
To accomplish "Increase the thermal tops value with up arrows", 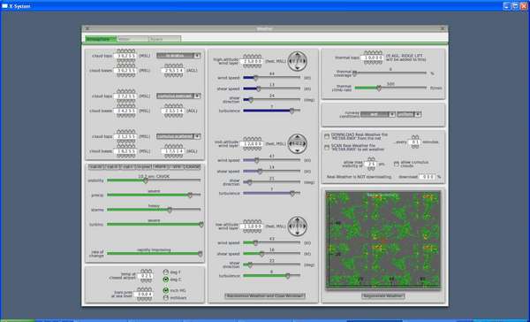I will coord(373,53).
